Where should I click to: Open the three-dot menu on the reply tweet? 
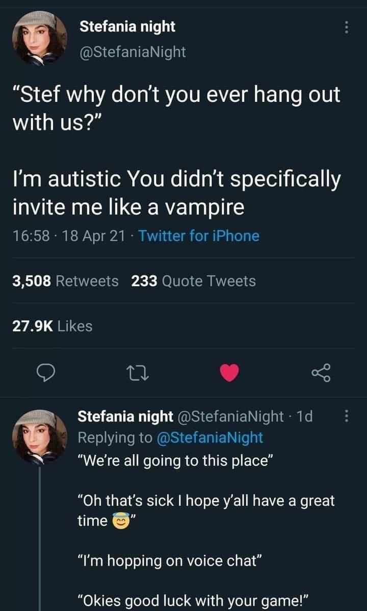pos(347,416)
